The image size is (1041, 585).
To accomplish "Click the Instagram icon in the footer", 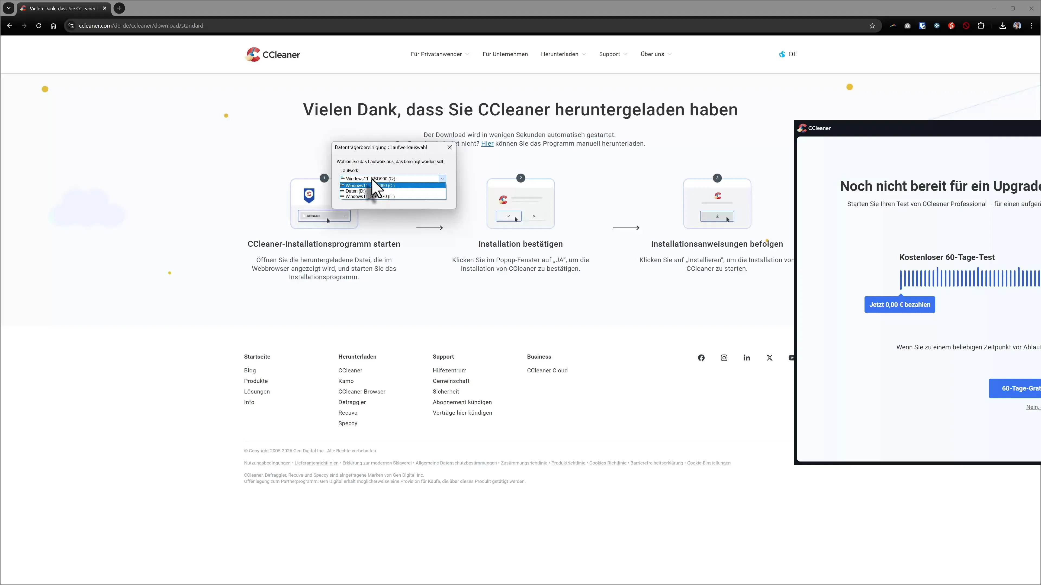I will (724, 358).
